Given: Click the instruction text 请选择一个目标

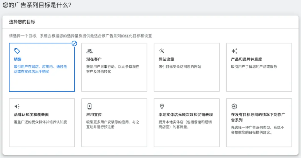Looking at the screenshot, I should (81, 36).
